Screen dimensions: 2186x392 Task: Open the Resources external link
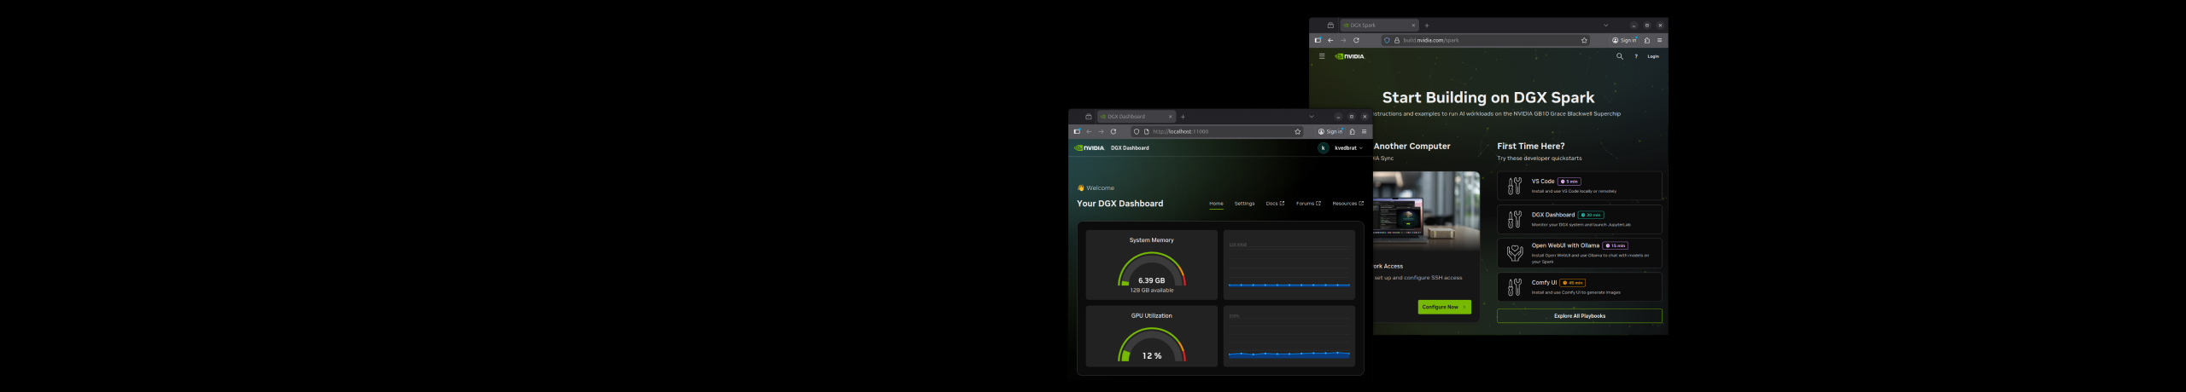[x=1348, y=204]
